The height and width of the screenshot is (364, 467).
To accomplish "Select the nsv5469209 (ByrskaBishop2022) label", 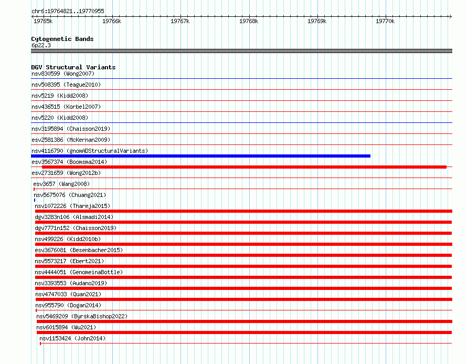I will click(x=82, y=316).
